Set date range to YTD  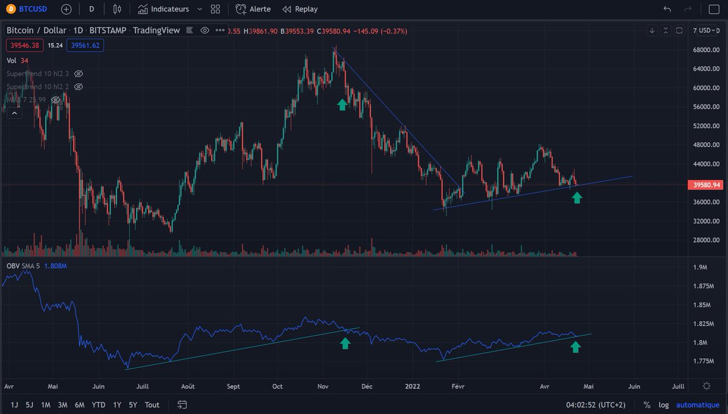(99, 404)
